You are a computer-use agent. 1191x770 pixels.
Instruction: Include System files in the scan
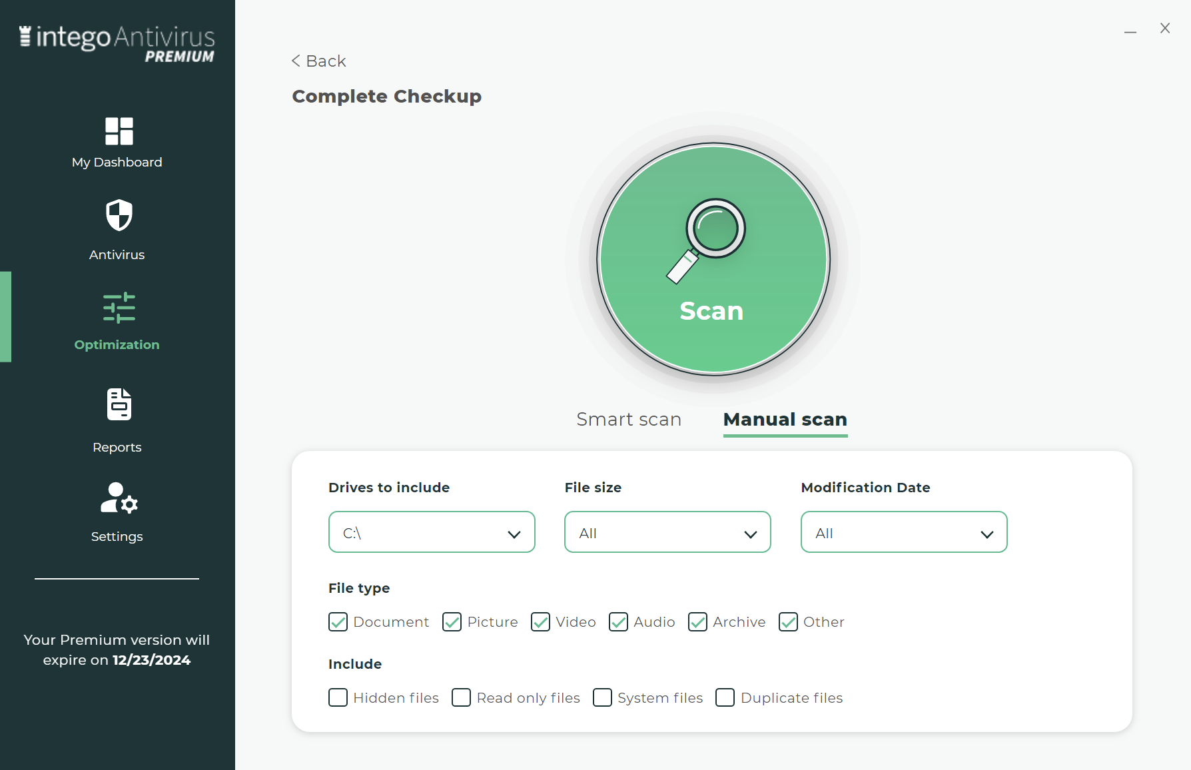pyautogui.click(x=603, y=697)
